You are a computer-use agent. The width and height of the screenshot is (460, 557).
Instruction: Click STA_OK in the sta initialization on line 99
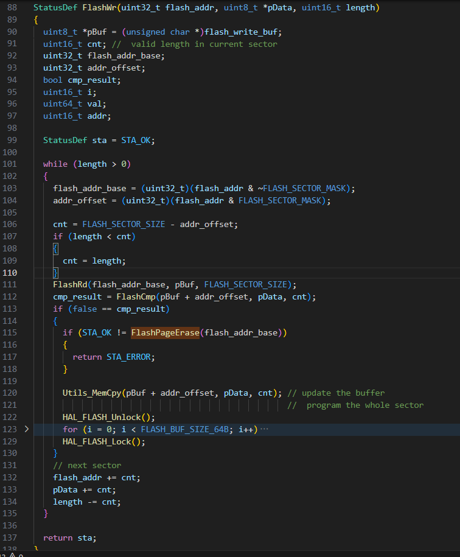[x=136, y=141]
